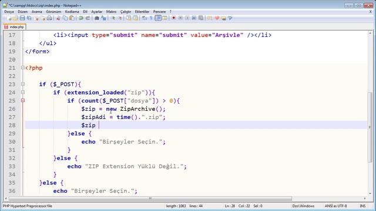Viewport: 376px width, 211px height.
Task: Click the Open file folder icon
Action: pos(16,18)
